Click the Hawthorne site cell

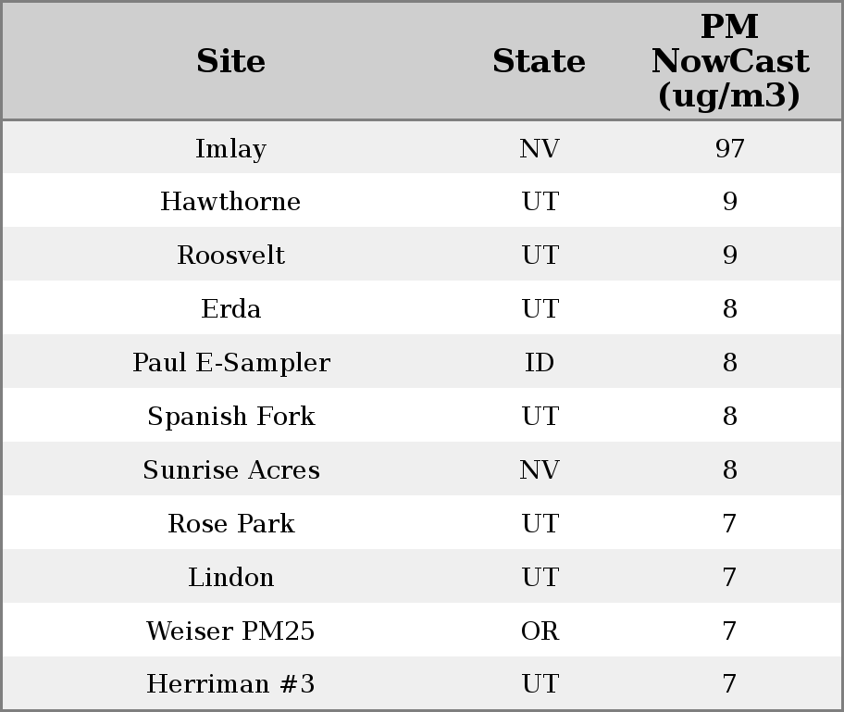[x=230, y=202]
